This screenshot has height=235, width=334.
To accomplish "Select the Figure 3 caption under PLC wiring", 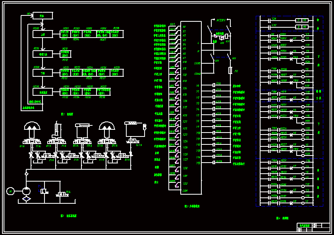I will click(192, 206).
